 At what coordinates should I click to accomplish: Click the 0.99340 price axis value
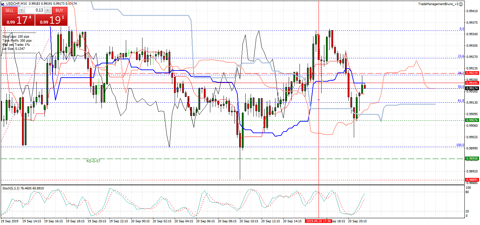coord(472,34)
